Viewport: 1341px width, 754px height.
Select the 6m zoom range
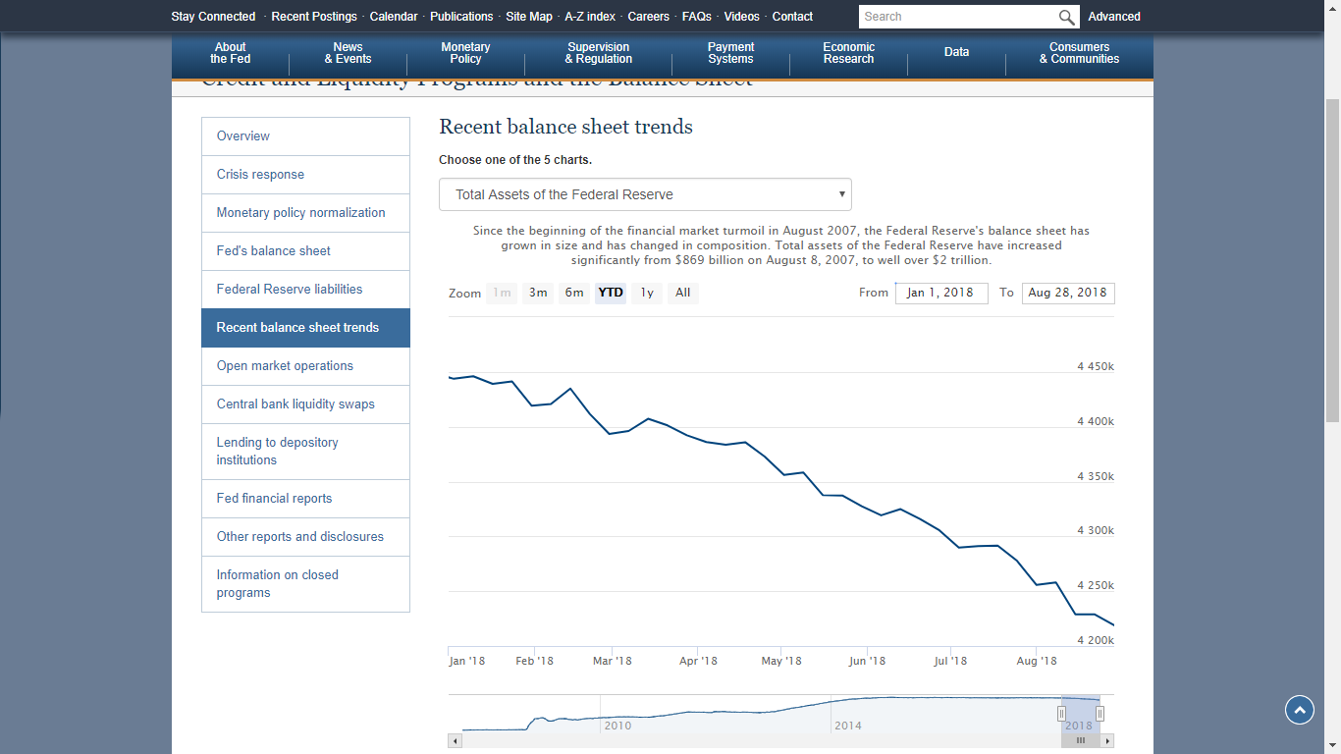574,293
